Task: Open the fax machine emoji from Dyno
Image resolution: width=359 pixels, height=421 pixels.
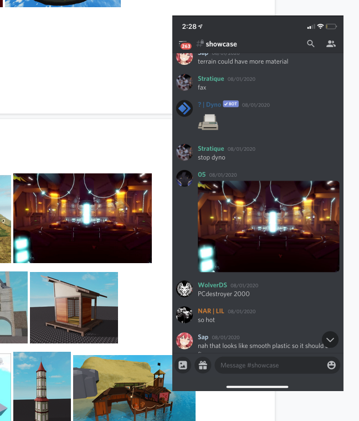Action: [208, 122]
